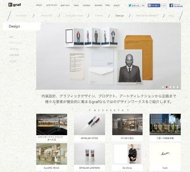This screenshot has width=190, height=172.
Task: Open the SPHELAR LANTERN project thumbnail
Action: pos(89,154)
